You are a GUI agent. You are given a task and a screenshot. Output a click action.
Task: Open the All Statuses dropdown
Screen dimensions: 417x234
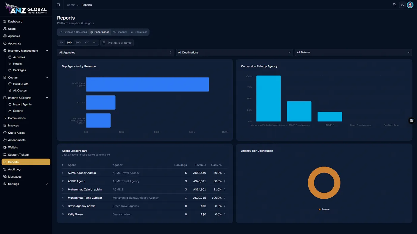pos(353,52)
